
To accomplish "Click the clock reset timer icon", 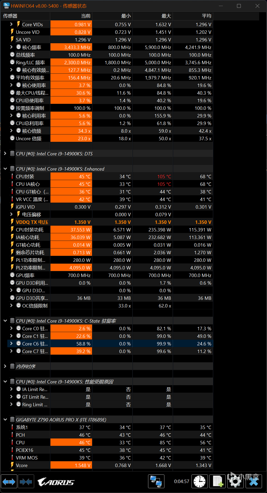I will point(200,481).
